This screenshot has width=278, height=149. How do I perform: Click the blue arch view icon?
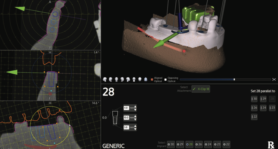pyautogui.click(x=146, y=80)
